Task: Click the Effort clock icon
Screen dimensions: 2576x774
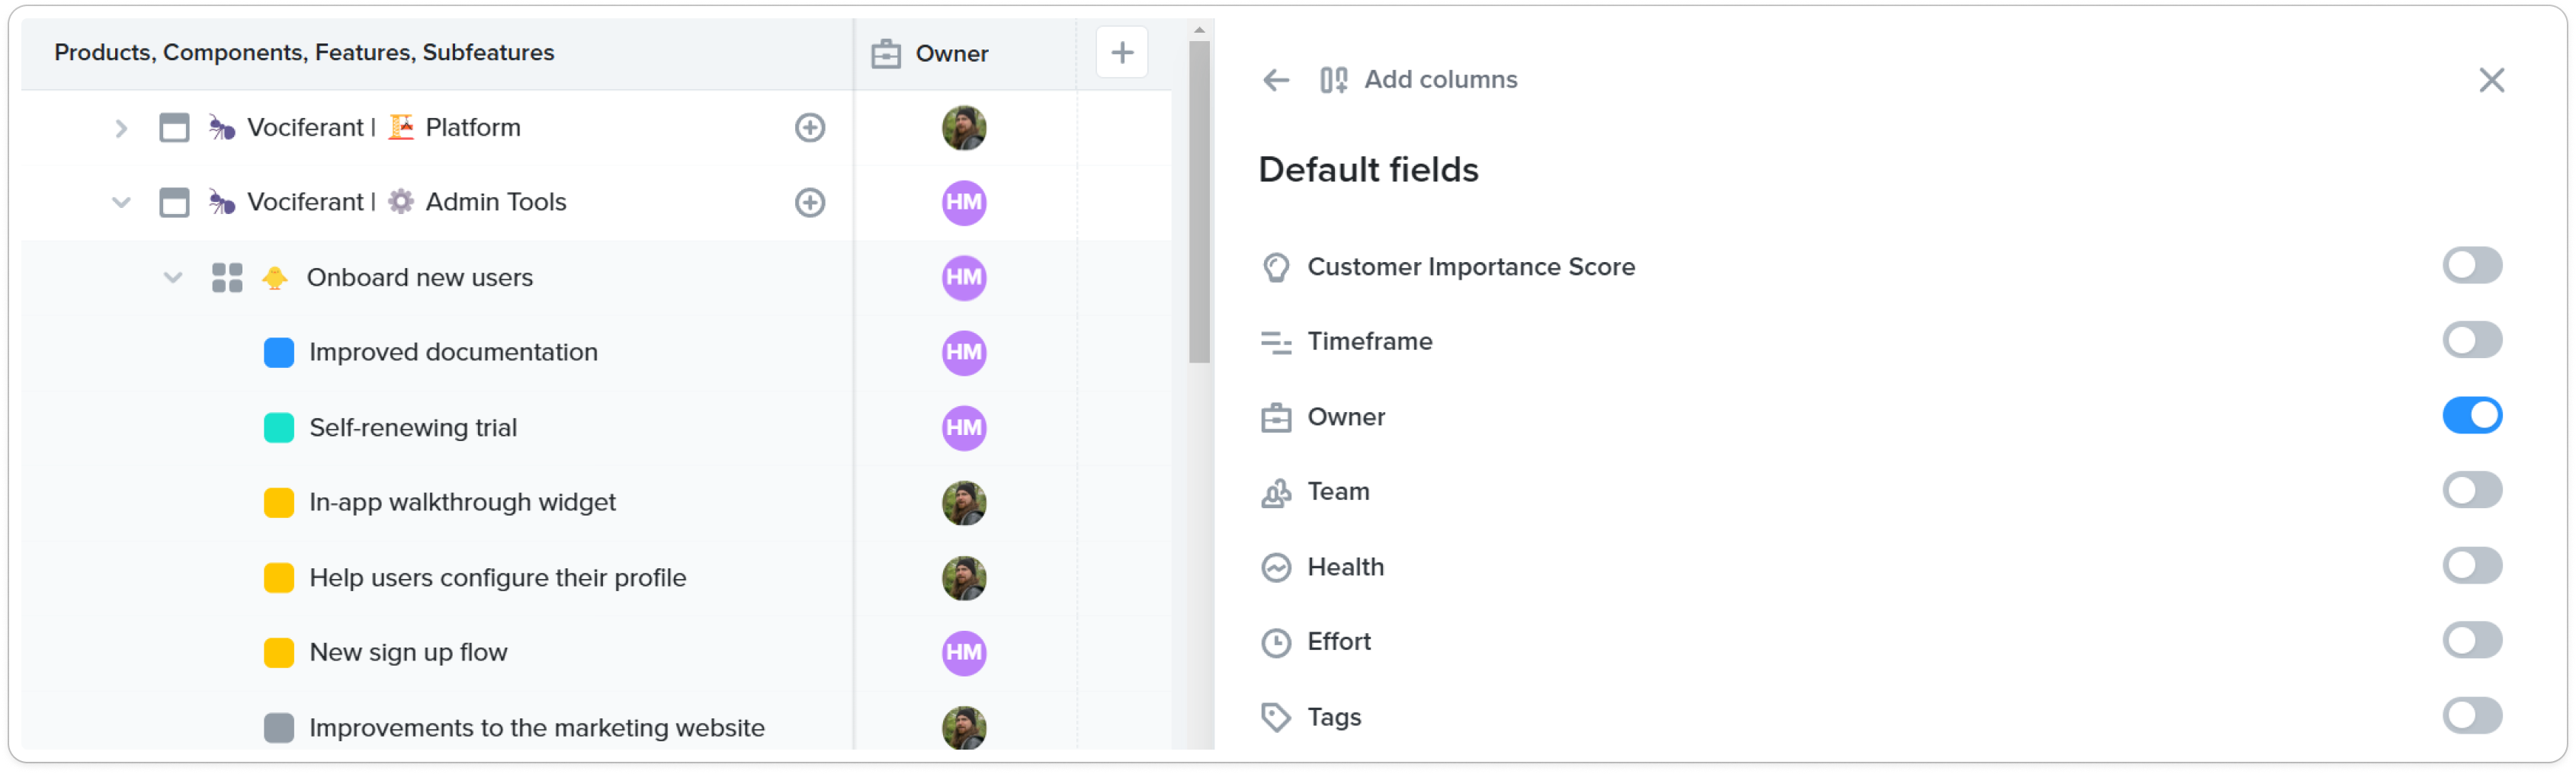Action: coord(1276,642)
